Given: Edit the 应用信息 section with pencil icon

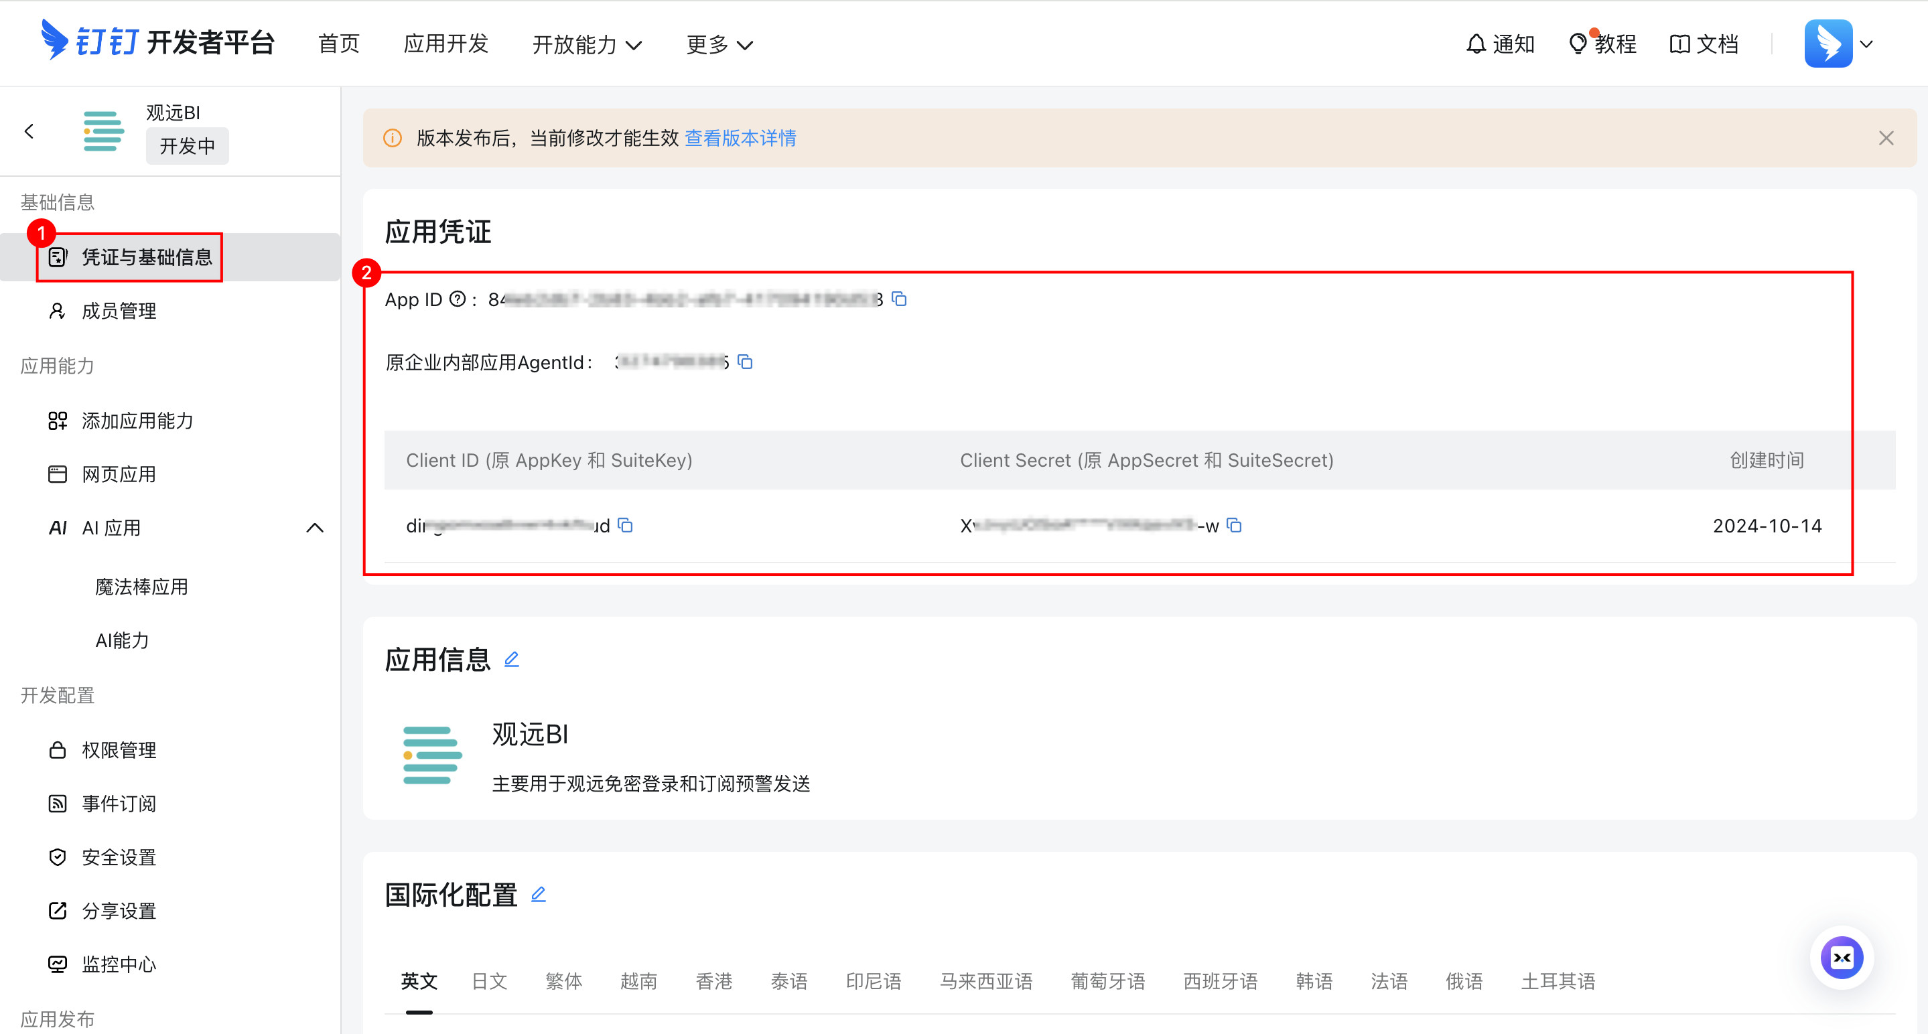Looking at the screenshot, I should tap(511, 659).
